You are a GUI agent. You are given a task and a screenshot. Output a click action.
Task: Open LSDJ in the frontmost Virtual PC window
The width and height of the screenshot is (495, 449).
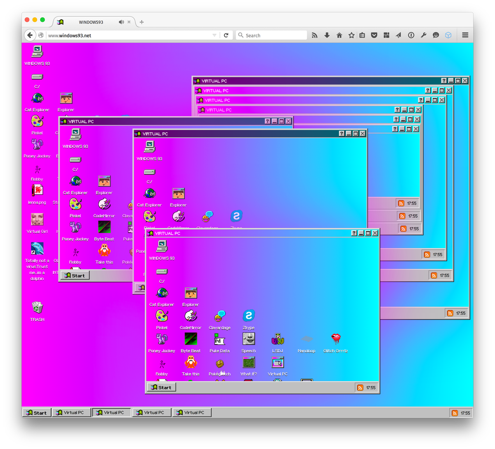coord(278,339)
